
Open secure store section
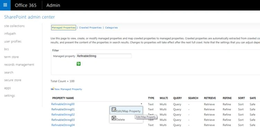[12, 80]
